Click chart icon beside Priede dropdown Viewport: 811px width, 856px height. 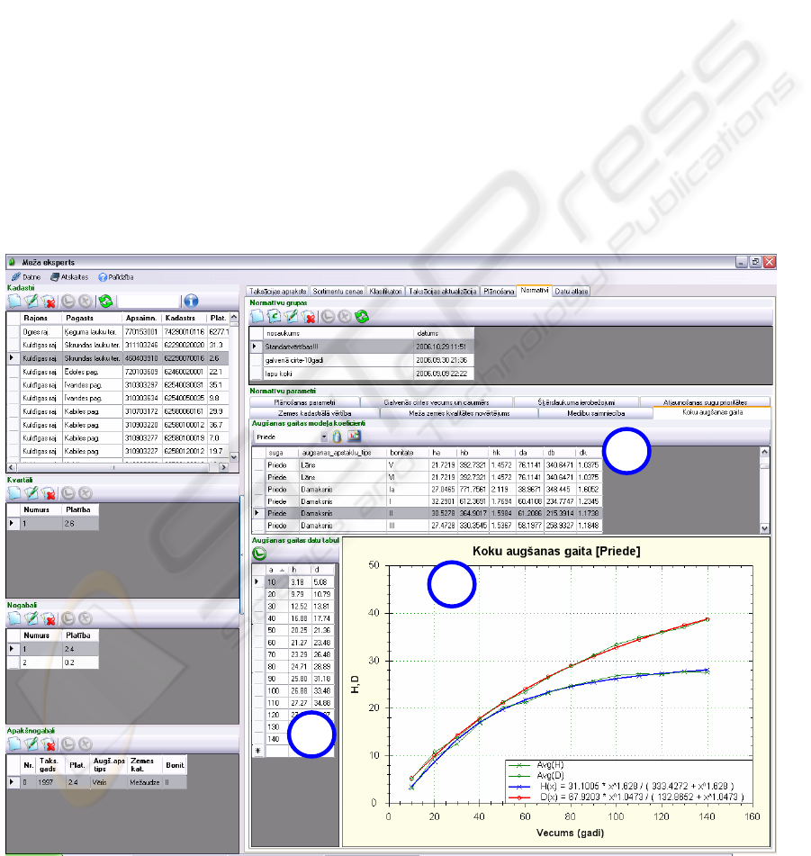click(354, 436)
